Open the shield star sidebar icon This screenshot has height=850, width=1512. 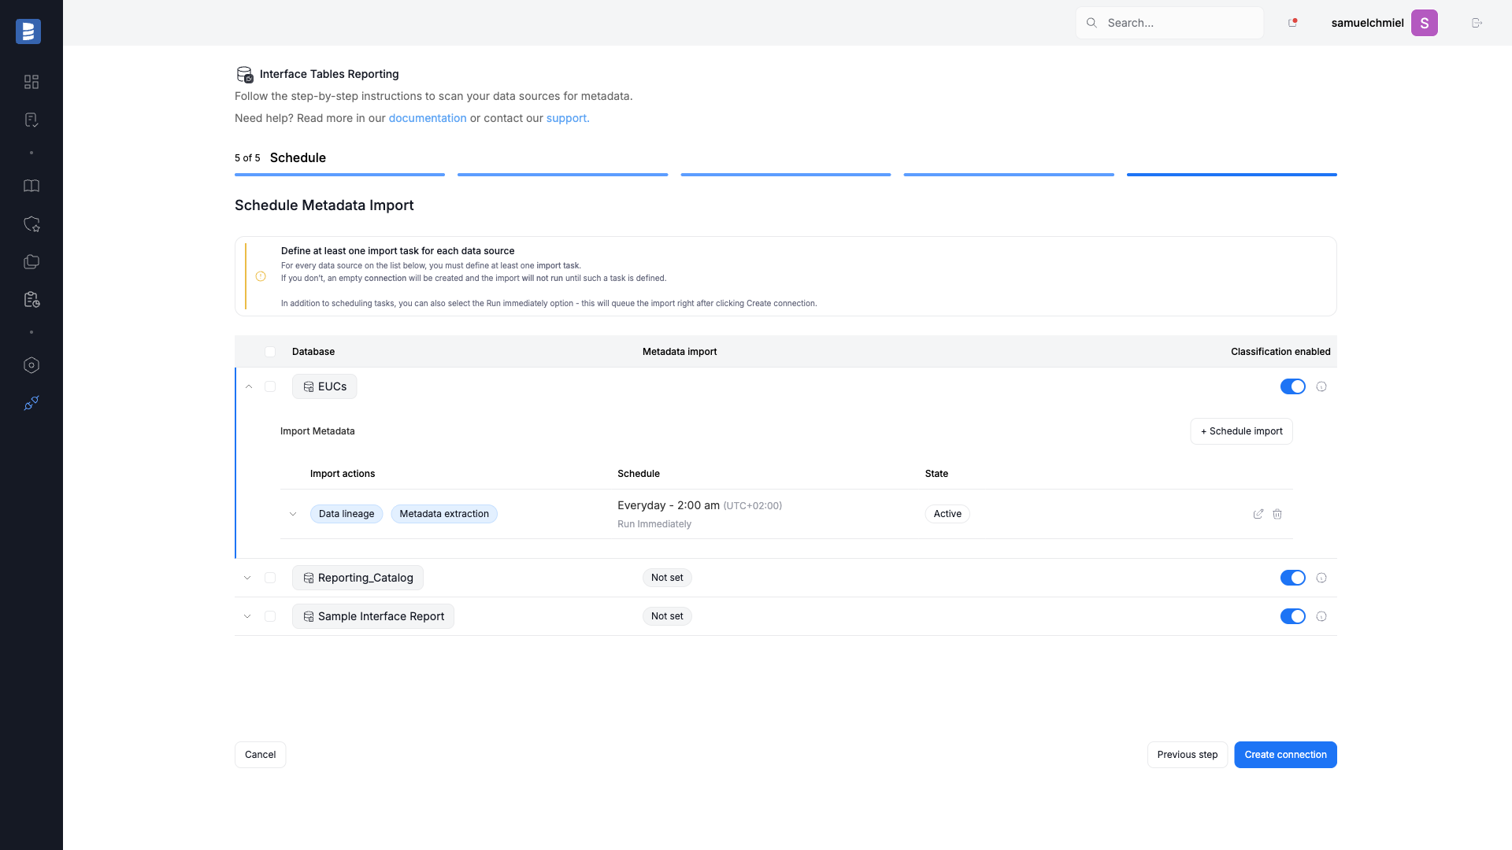tap(31, 224)
